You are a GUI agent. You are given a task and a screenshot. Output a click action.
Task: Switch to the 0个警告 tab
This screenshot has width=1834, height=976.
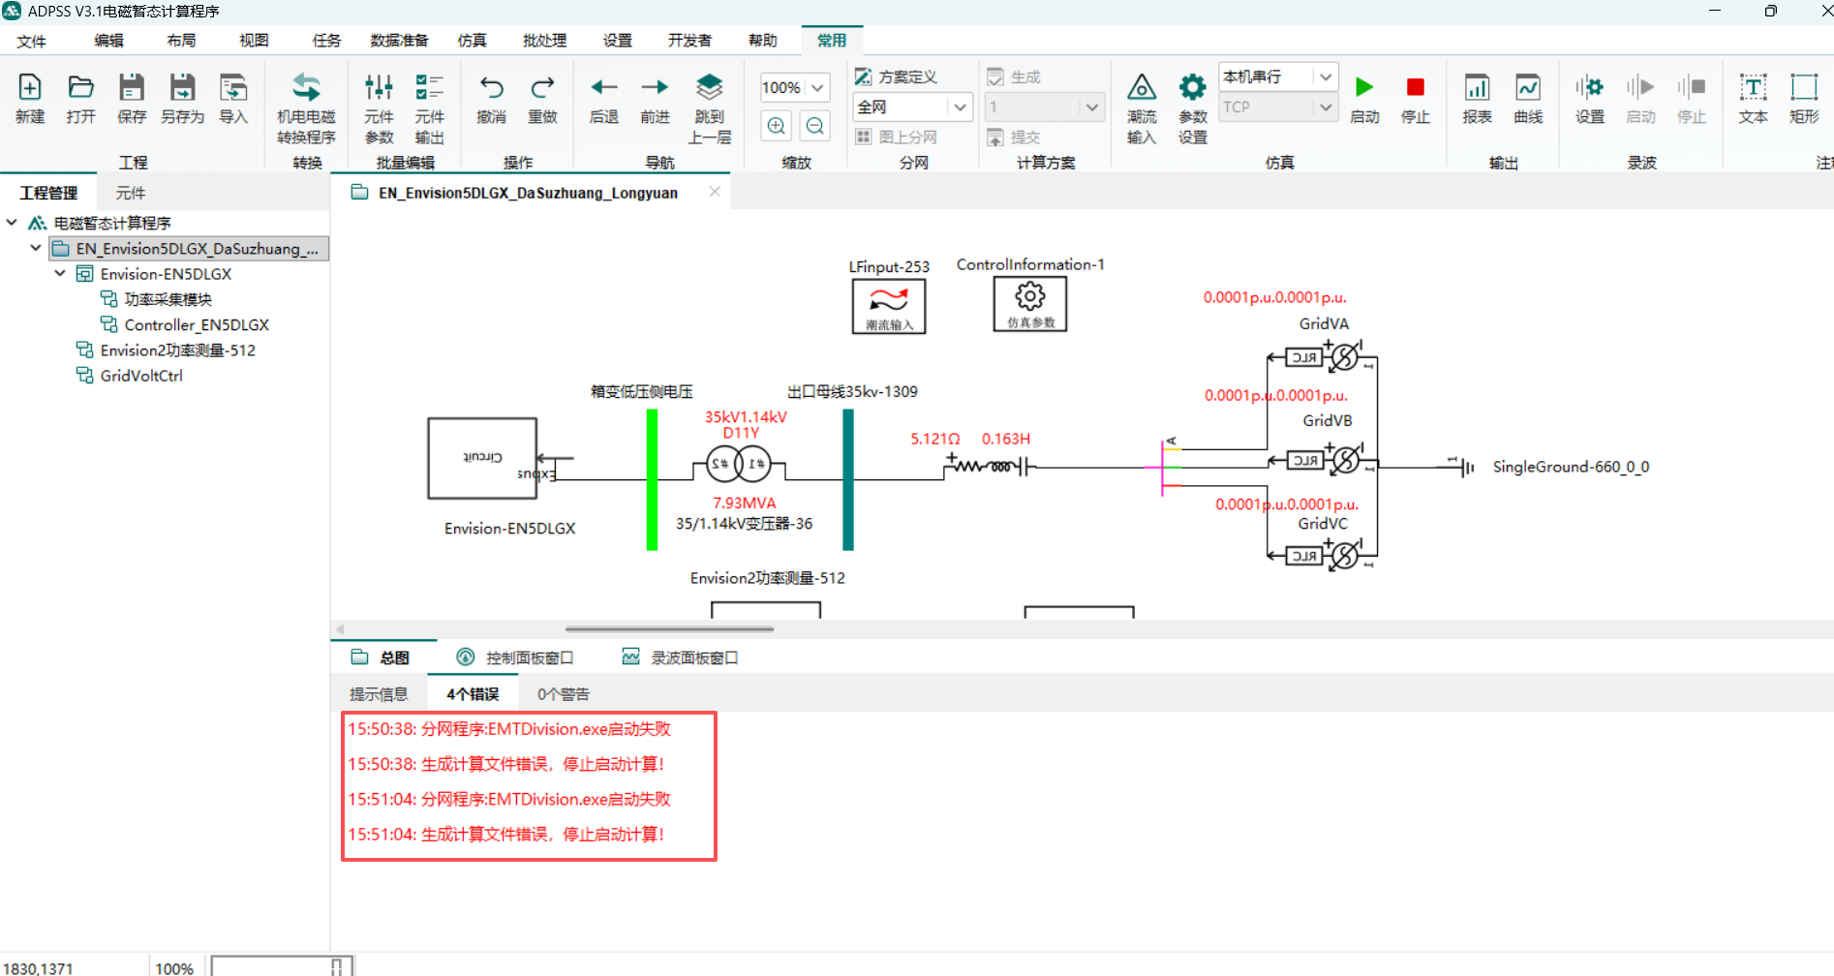[563, 694]
